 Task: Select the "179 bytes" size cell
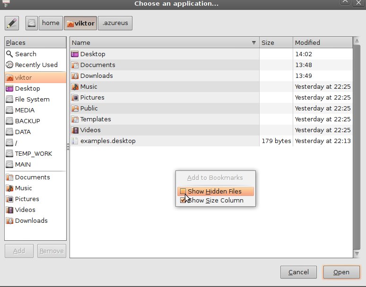tap(276, 141)
